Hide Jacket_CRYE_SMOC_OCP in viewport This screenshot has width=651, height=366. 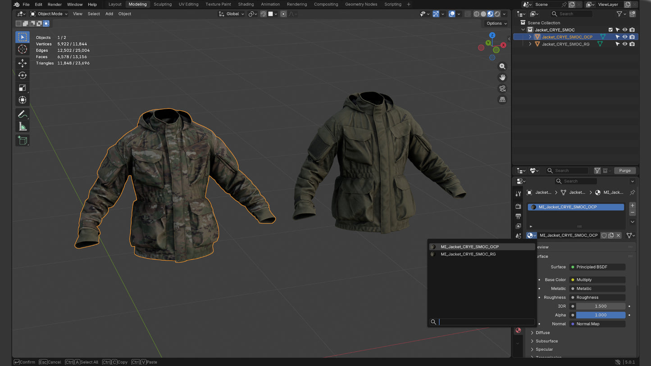tap(625, 37)
